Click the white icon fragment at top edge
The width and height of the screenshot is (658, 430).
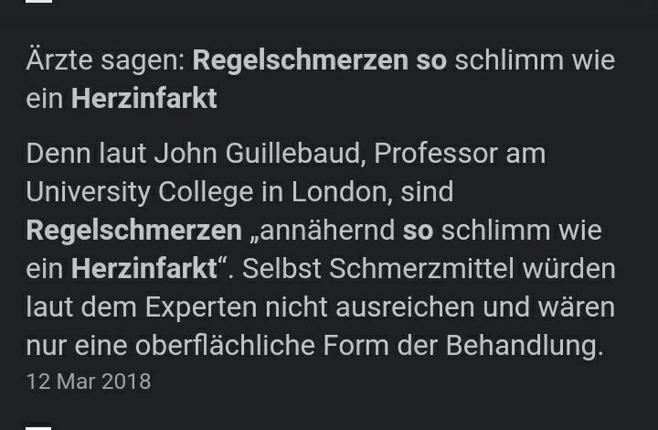pyautogui.click(x=38, y=2)
